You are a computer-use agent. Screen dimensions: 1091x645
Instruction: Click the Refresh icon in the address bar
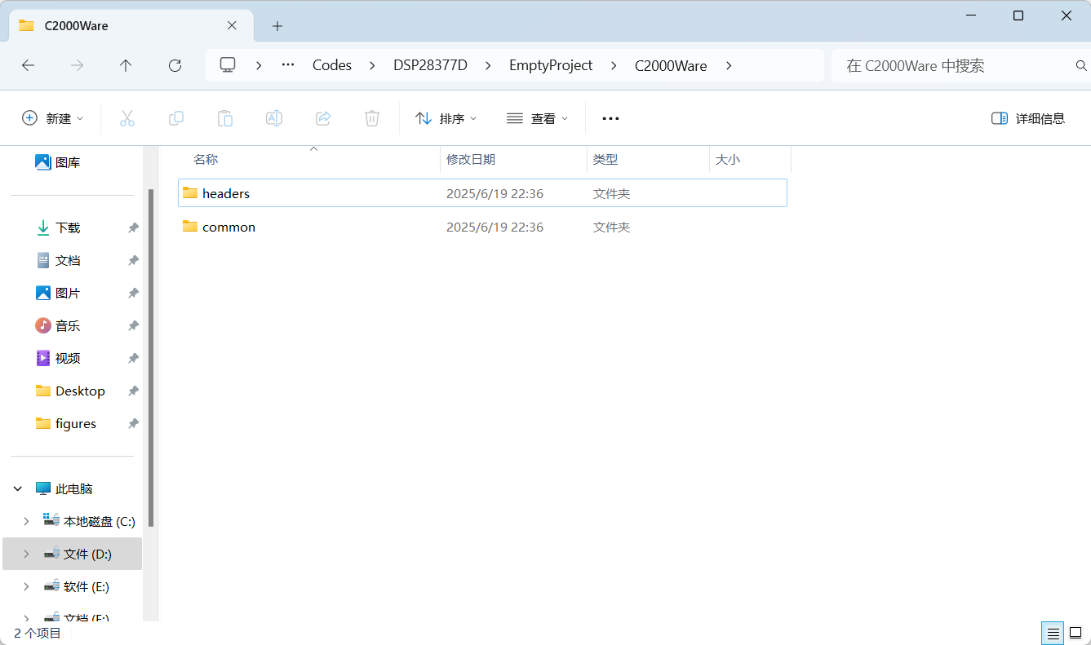point(175,65)
